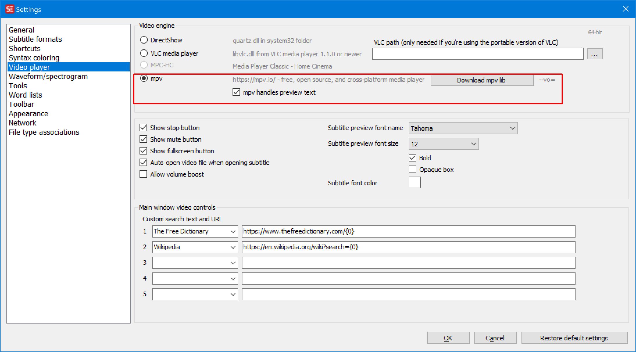This screenshot has width=636, height=352.
Task: Uncheck the Bold checkbox
Action: [412, 158]
